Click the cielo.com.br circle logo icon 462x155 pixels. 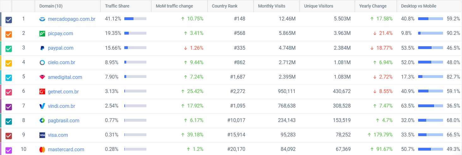[42, 63]
